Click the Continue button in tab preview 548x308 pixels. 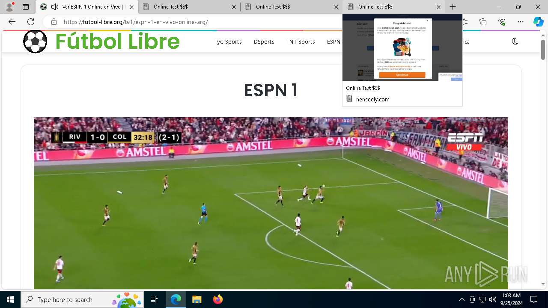click(x=402, y=75)
